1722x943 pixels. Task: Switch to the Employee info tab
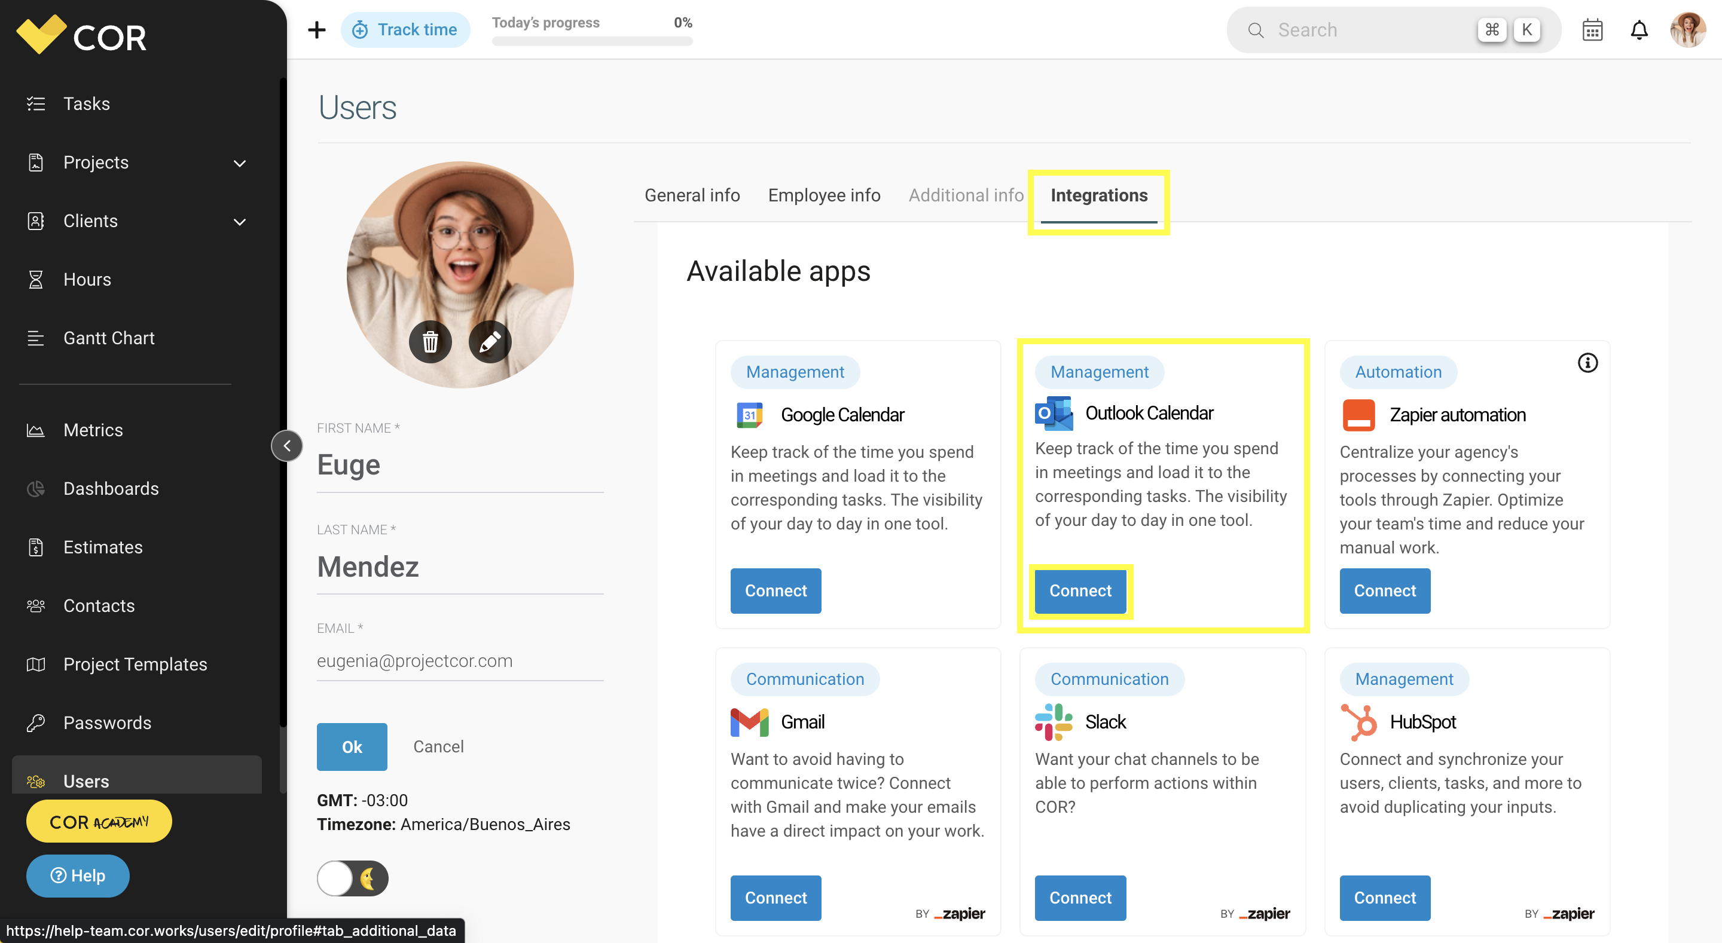[x=823, y=195]
